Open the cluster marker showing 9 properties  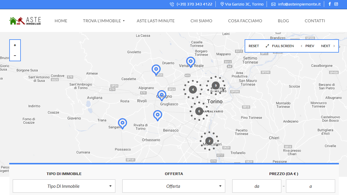click(x=216, y=86)
